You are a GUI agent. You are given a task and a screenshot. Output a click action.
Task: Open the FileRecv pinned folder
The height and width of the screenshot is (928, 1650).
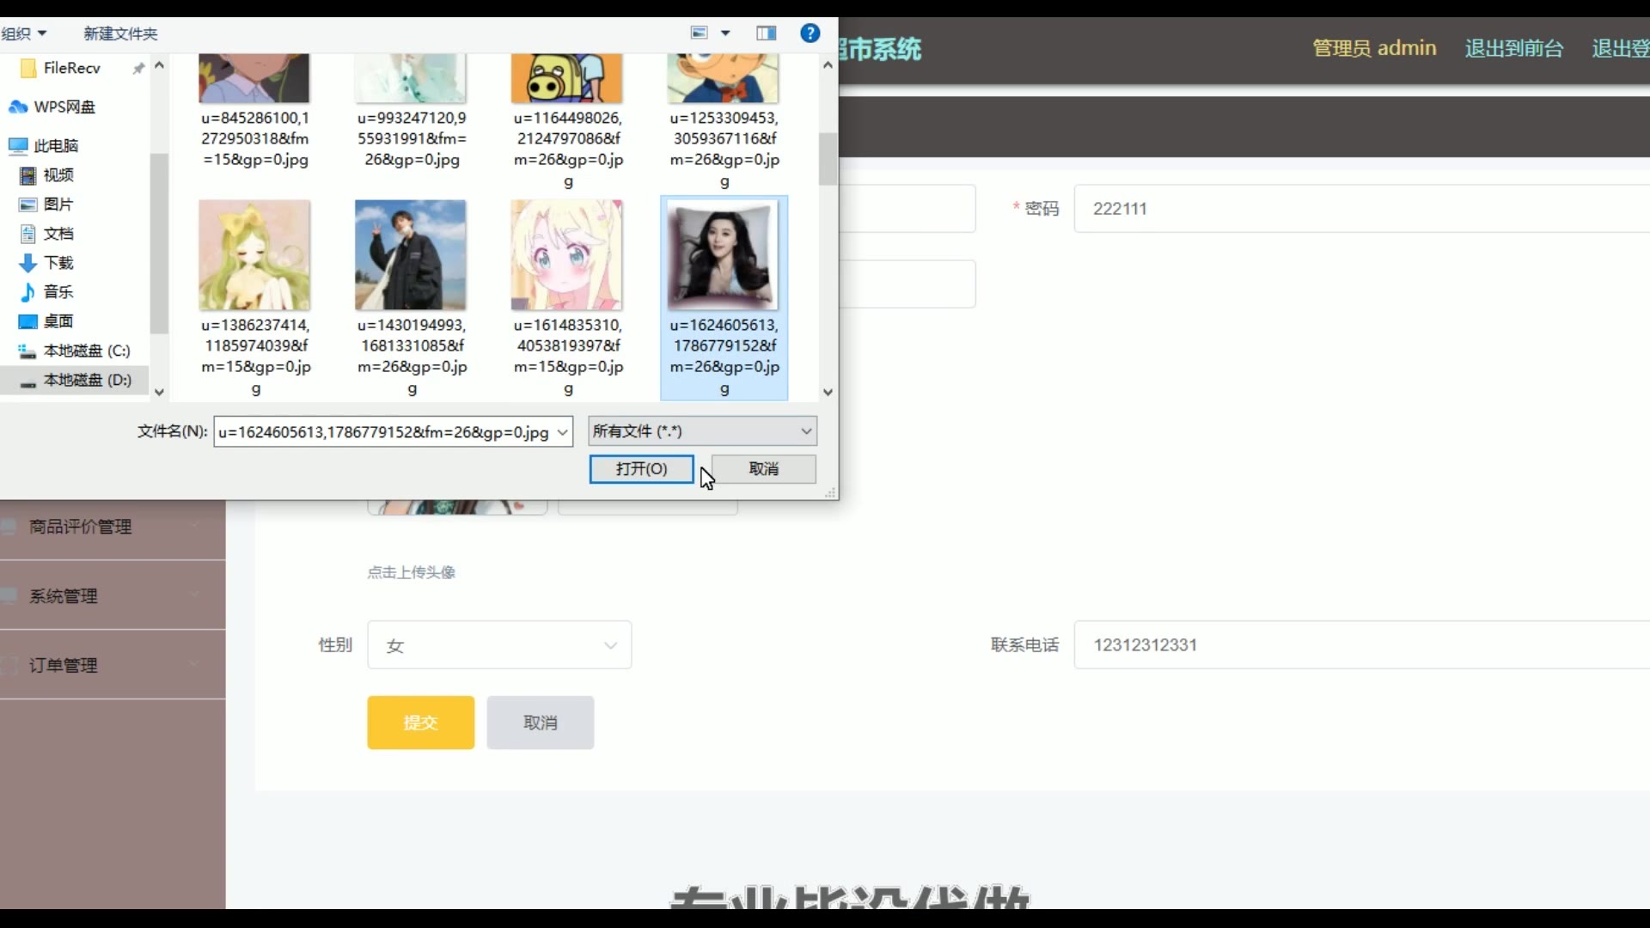71,68
